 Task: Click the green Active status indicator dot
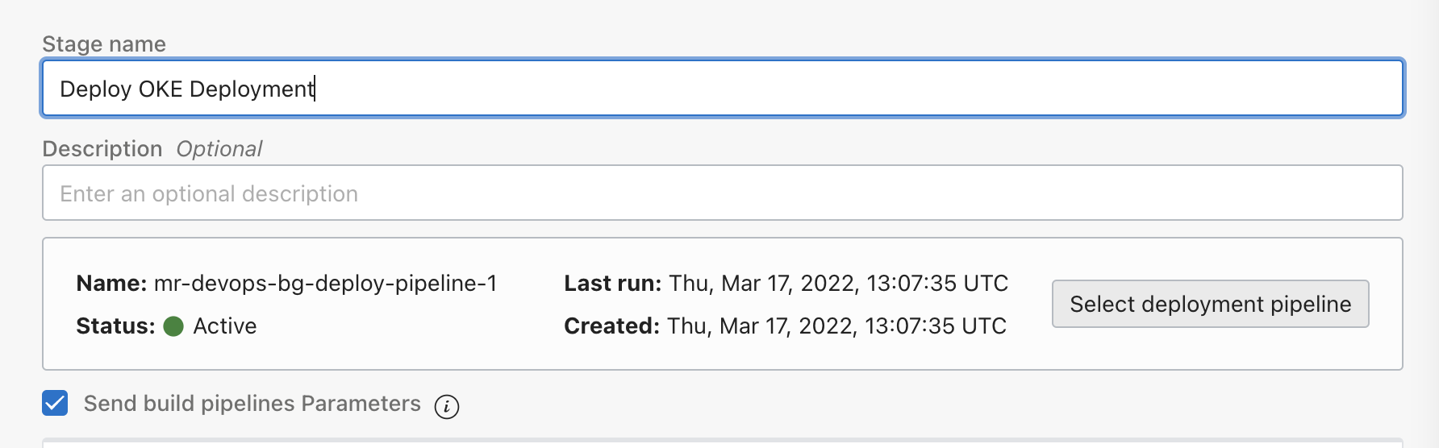tap(173, 326)
